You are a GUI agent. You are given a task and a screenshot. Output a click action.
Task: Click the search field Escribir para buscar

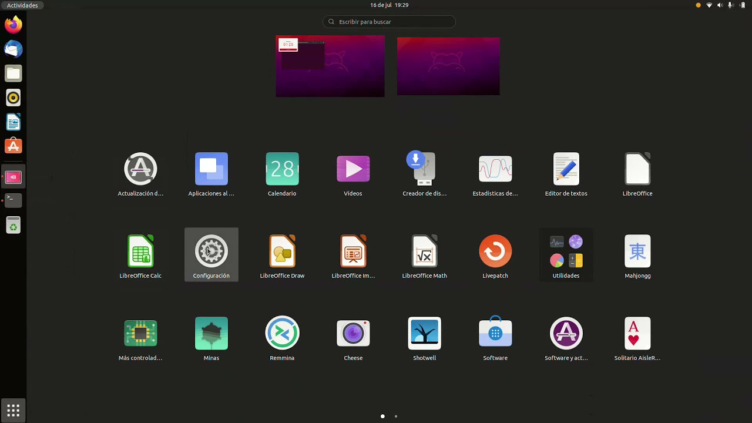pos(389,22)
